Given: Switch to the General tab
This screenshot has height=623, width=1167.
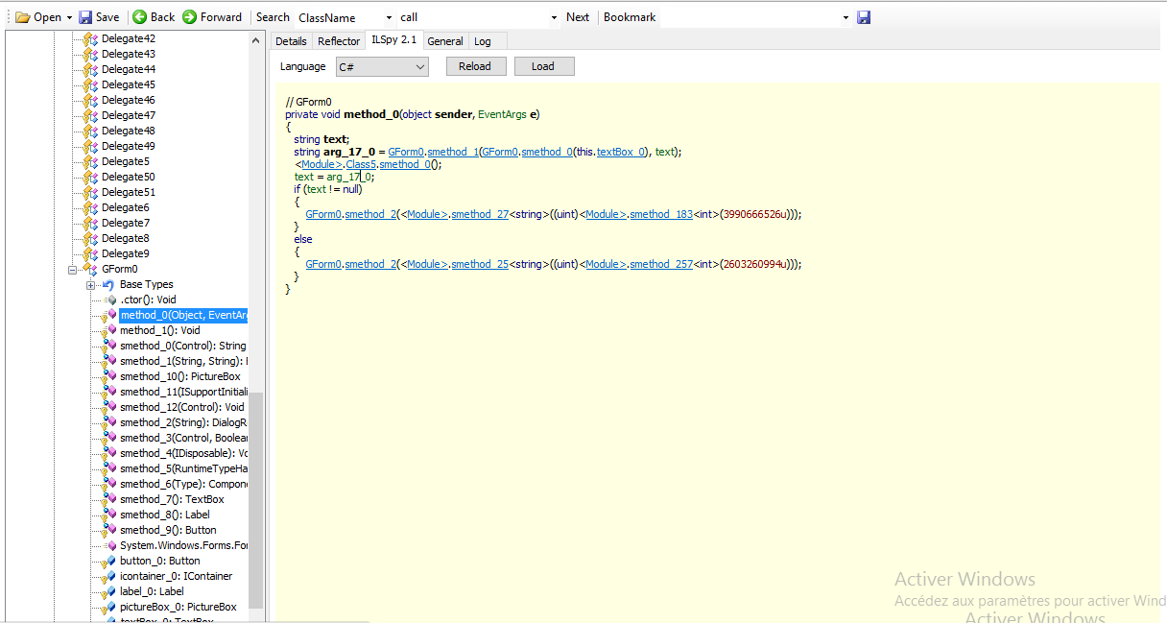Looking at the screenshot, I should point(445,41).
